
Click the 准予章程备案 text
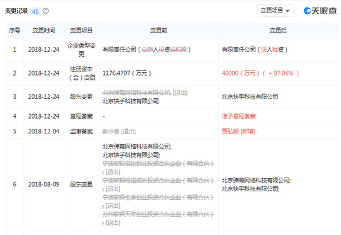click(x=239, y=116)
